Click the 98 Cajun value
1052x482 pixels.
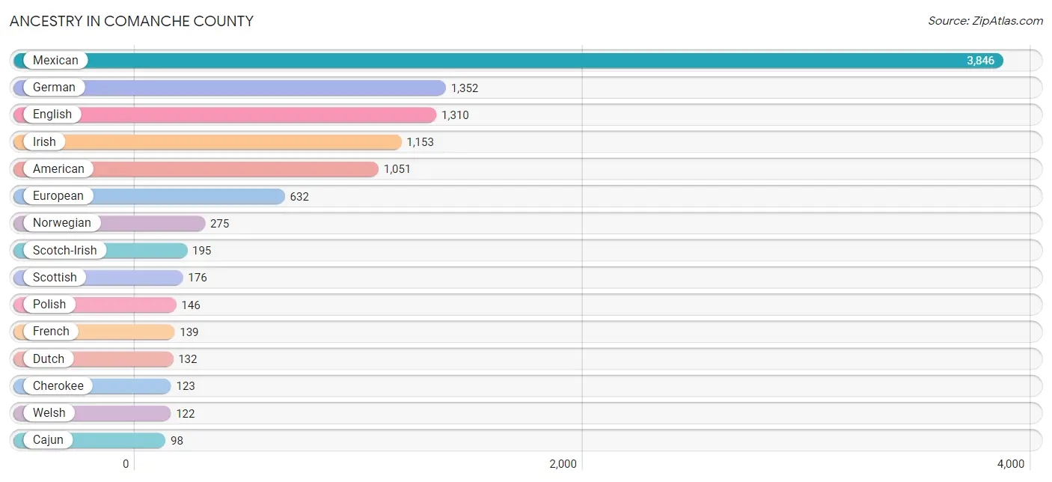[x=177, y=441]
